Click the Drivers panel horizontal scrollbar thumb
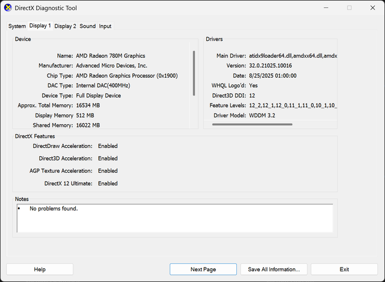This screenshot has height=282, width=385. coord(252,124)
